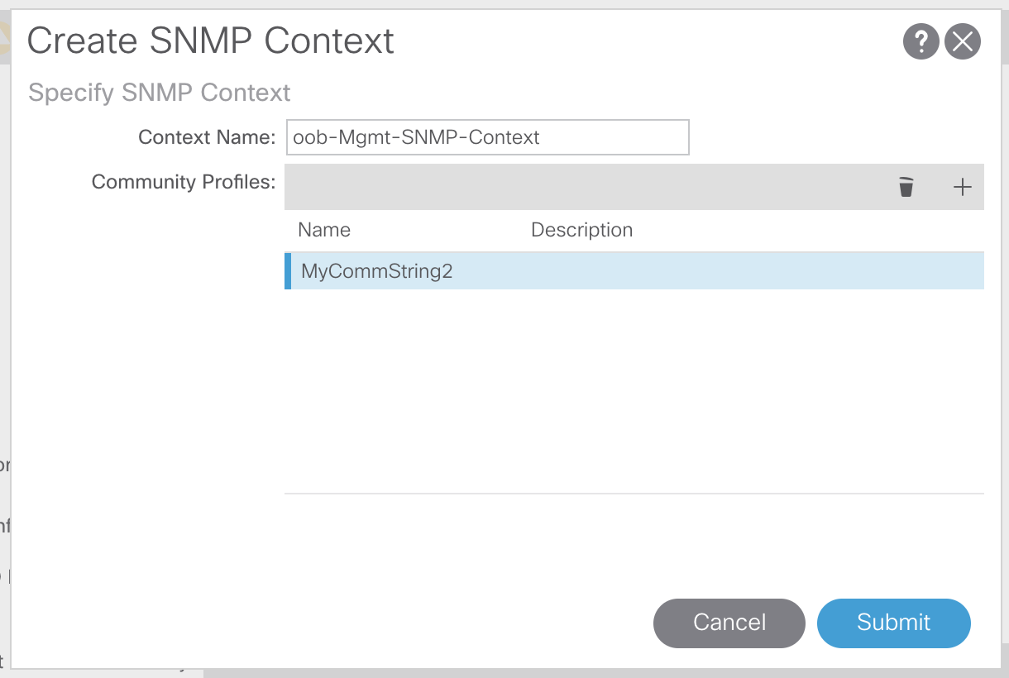
Task: Click the trash icon to delete community profile
Action: (x=906, y=187)
